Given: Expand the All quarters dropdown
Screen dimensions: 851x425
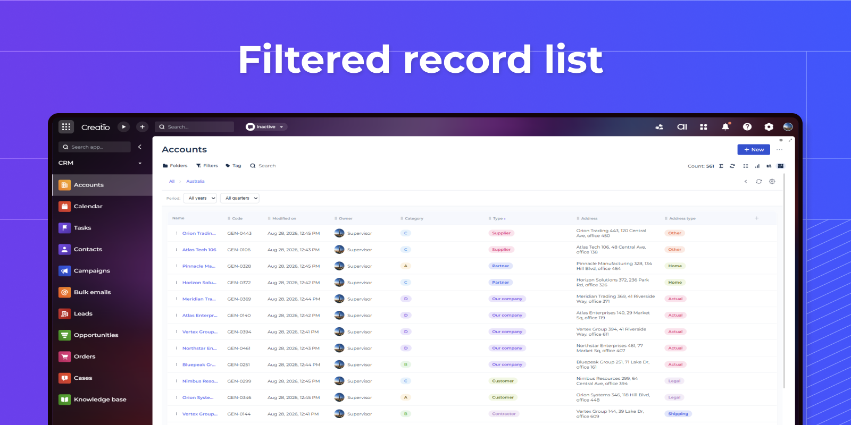Looking at the screenshot, I should click(239, 198).
